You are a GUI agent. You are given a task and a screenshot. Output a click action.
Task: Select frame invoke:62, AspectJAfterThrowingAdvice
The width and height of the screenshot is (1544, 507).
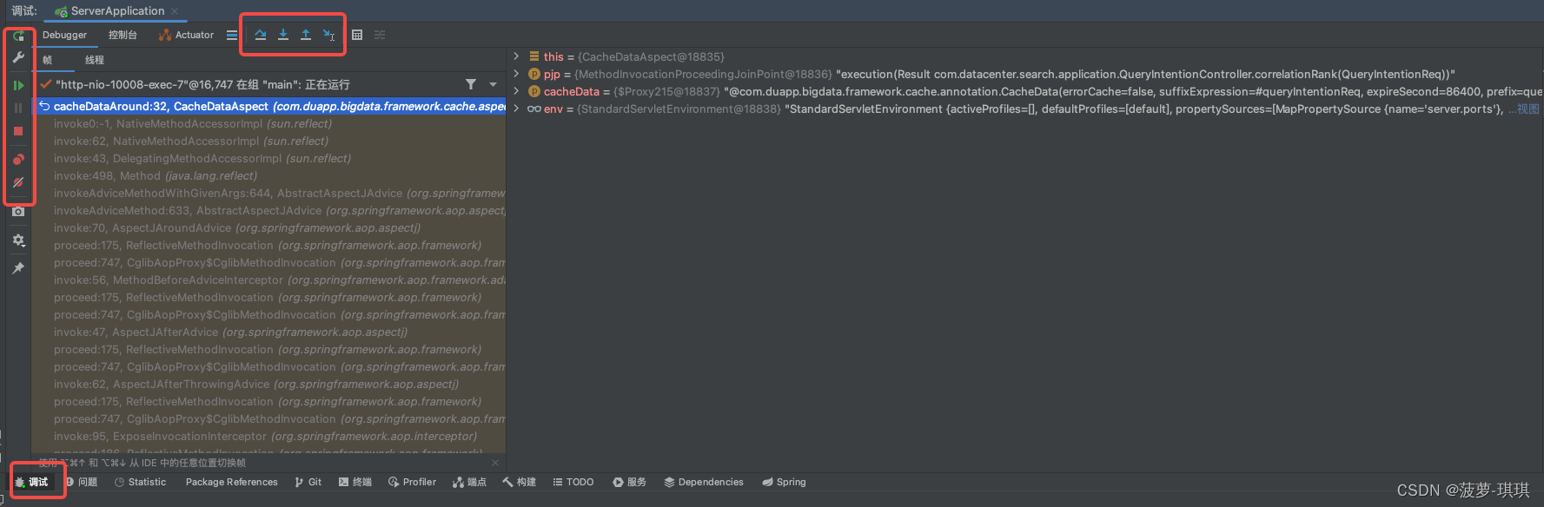coord(269,384)
